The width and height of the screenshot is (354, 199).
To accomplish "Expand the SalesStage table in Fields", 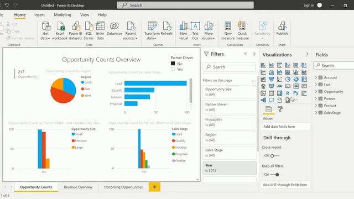I will pos(316,113).
